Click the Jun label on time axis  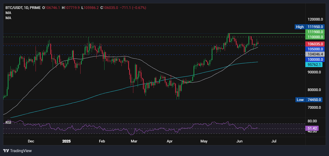[239, 141]
